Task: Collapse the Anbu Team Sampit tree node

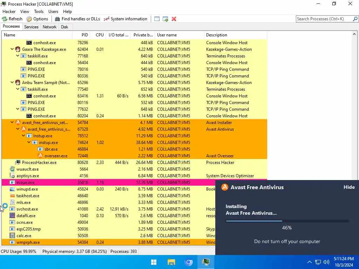Action: (12, 83)
